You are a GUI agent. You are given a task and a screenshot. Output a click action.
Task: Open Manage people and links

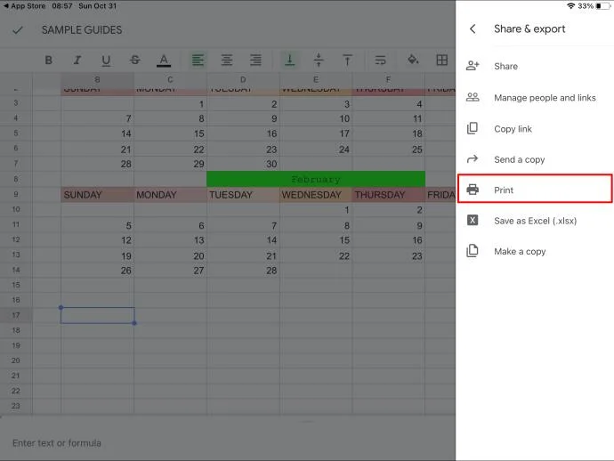[x=535, y=97]
